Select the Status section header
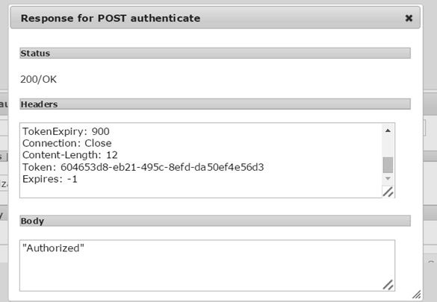This screenshot has height=302, width=437. click(215, 53)
